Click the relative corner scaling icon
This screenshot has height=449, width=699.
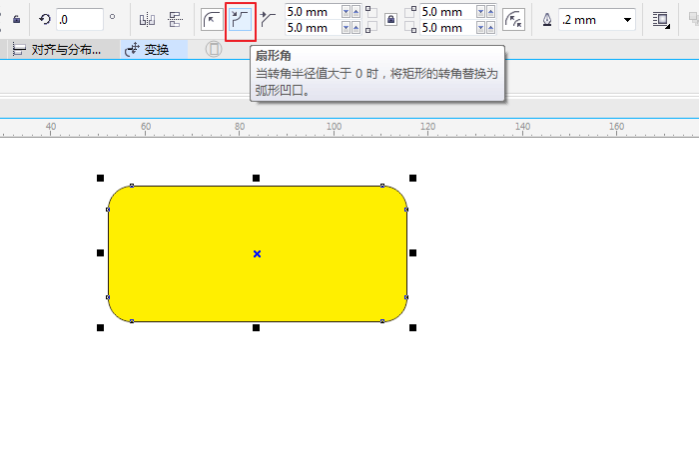(513, 19)
